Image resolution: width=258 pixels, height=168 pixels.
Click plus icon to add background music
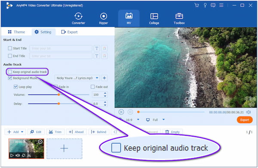click(104, 78)
